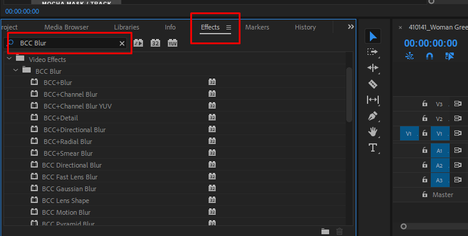Select BCC Gaussian Blur effect
This screenshot has height=236, width=468.
(69, 189)
